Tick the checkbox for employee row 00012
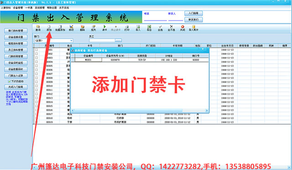The width and height of the screenshot is (292, 170). [x=36, y=94]
